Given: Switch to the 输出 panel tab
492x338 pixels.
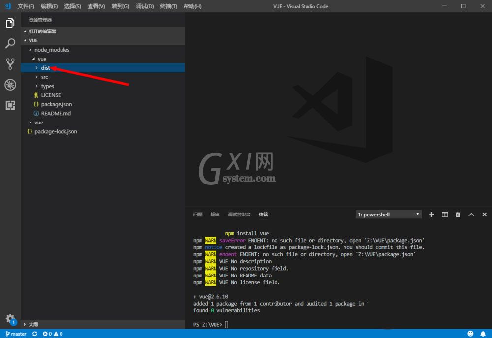Looking at the screenshot, I should (215, 215).
